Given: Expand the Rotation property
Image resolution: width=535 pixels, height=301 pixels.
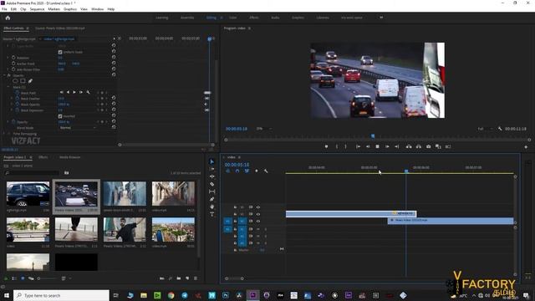Looking at the screenshot, I should coord(8,58).
